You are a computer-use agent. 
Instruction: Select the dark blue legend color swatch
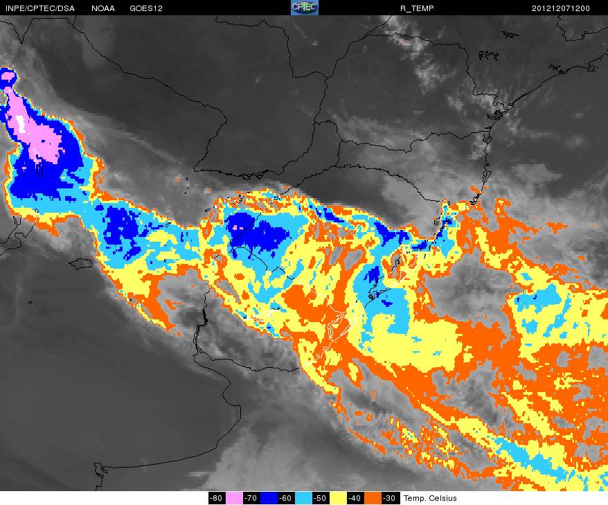(x=269, y=498)
